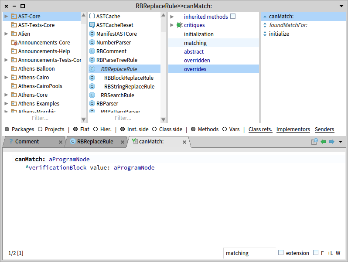Expand the AST-Core package tree node

pyautogui.click(x=6, y=16)
